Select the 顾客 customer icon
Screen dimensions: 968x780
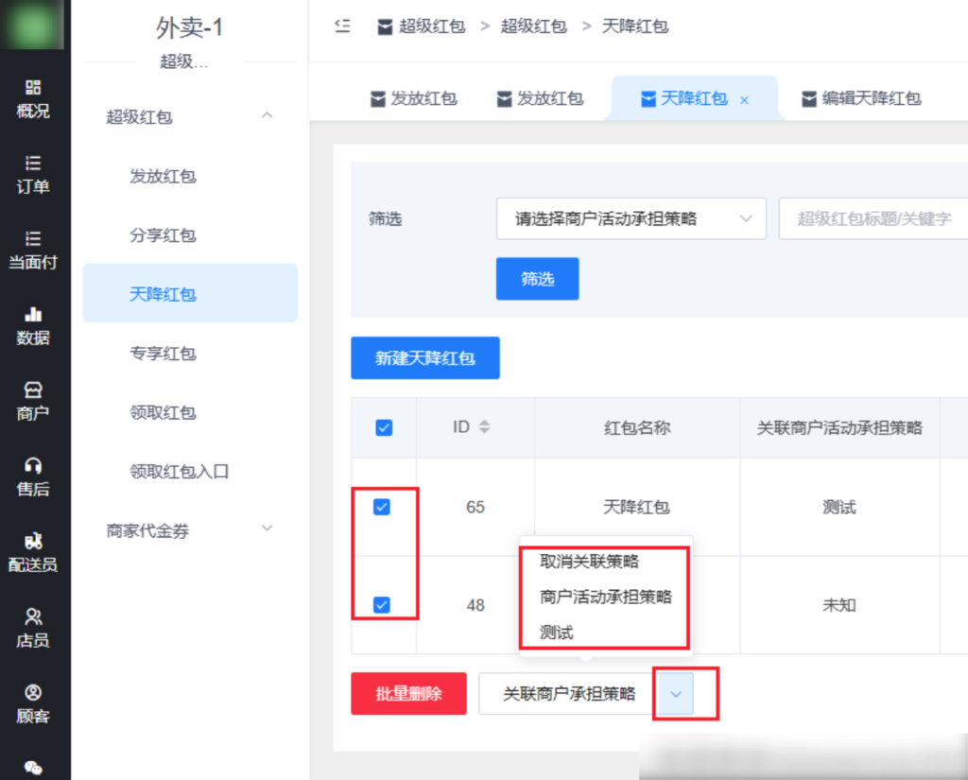point(34,702)
